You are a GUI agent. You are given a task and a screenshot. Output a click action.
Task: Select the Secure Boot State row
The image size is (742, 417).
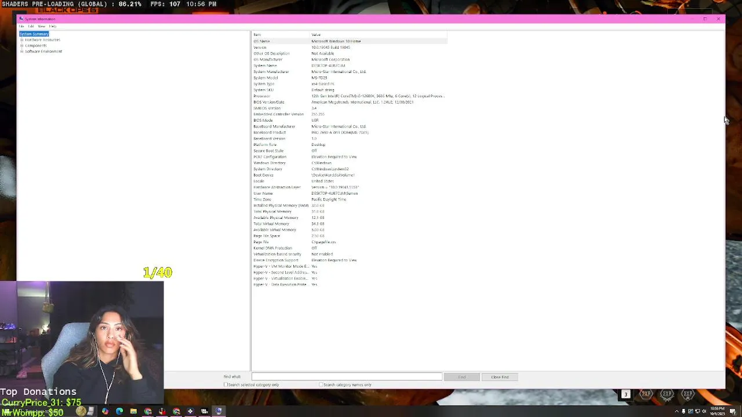click(350, 151)
